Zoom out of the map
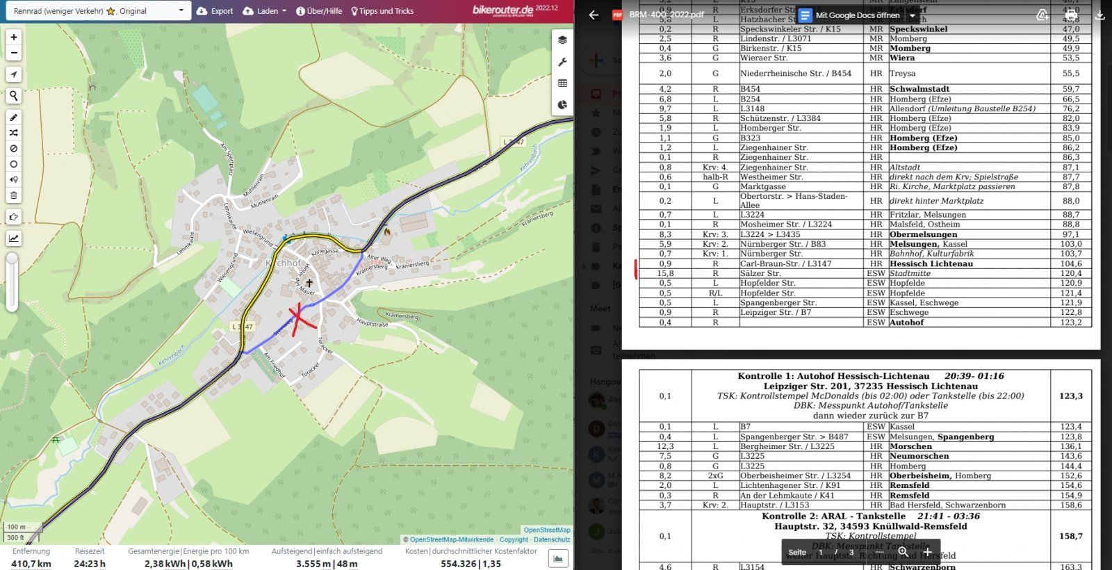This screenshot has width=1112, height=570. [13, 54]
